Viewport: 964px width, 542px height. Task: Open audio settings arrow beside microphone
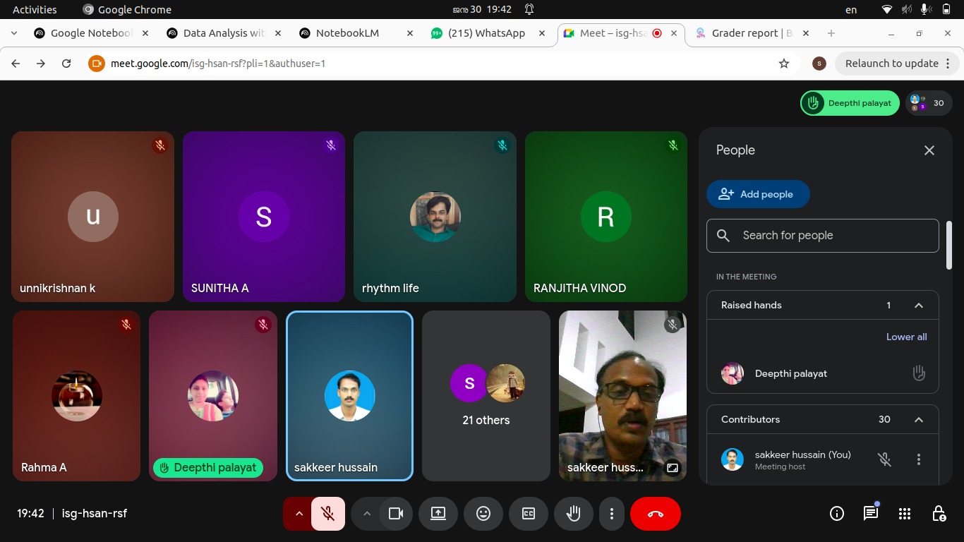pyautogui.click(x=299, y=514)
